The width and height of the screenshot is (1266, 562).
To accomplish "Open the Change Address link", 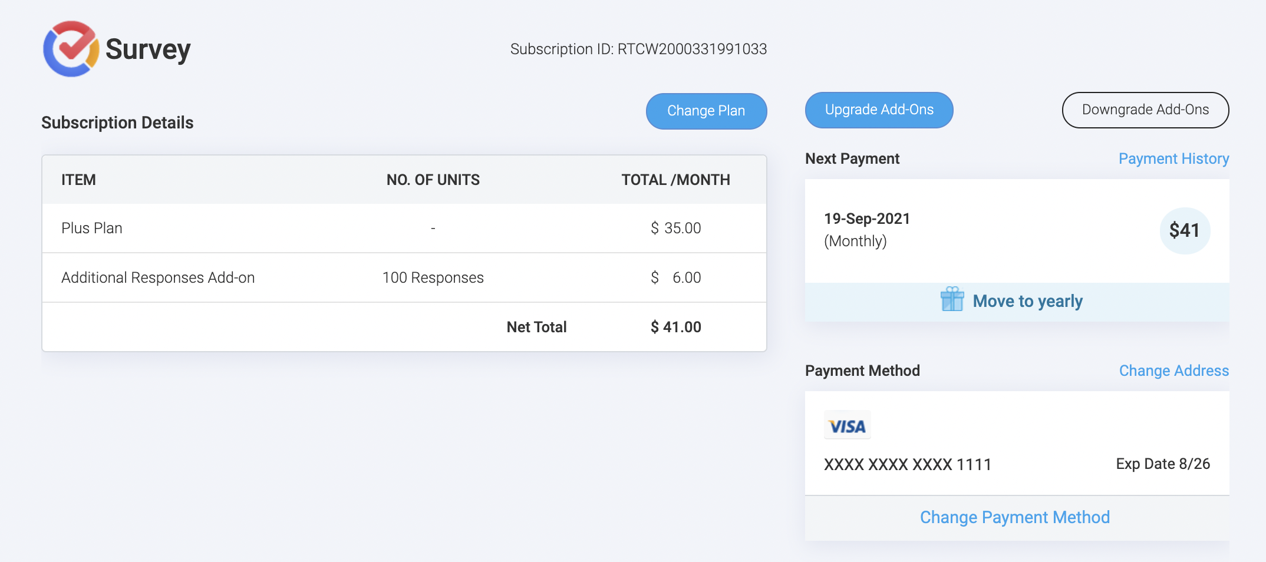I will click(x=1173, y=371).
